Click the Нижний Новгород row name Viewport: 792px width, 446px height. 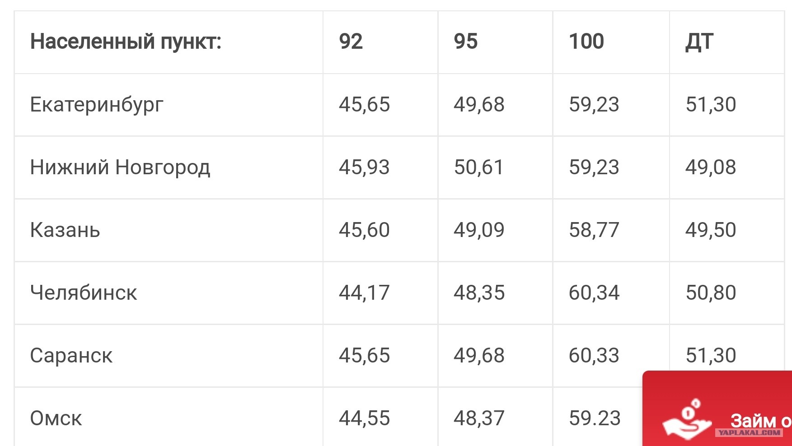click(120, 167)
